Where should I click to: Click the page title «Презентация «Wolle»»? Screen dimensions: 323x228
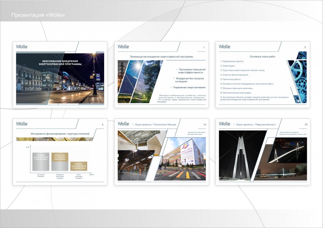pyautogui.click(x=38, y=15)
